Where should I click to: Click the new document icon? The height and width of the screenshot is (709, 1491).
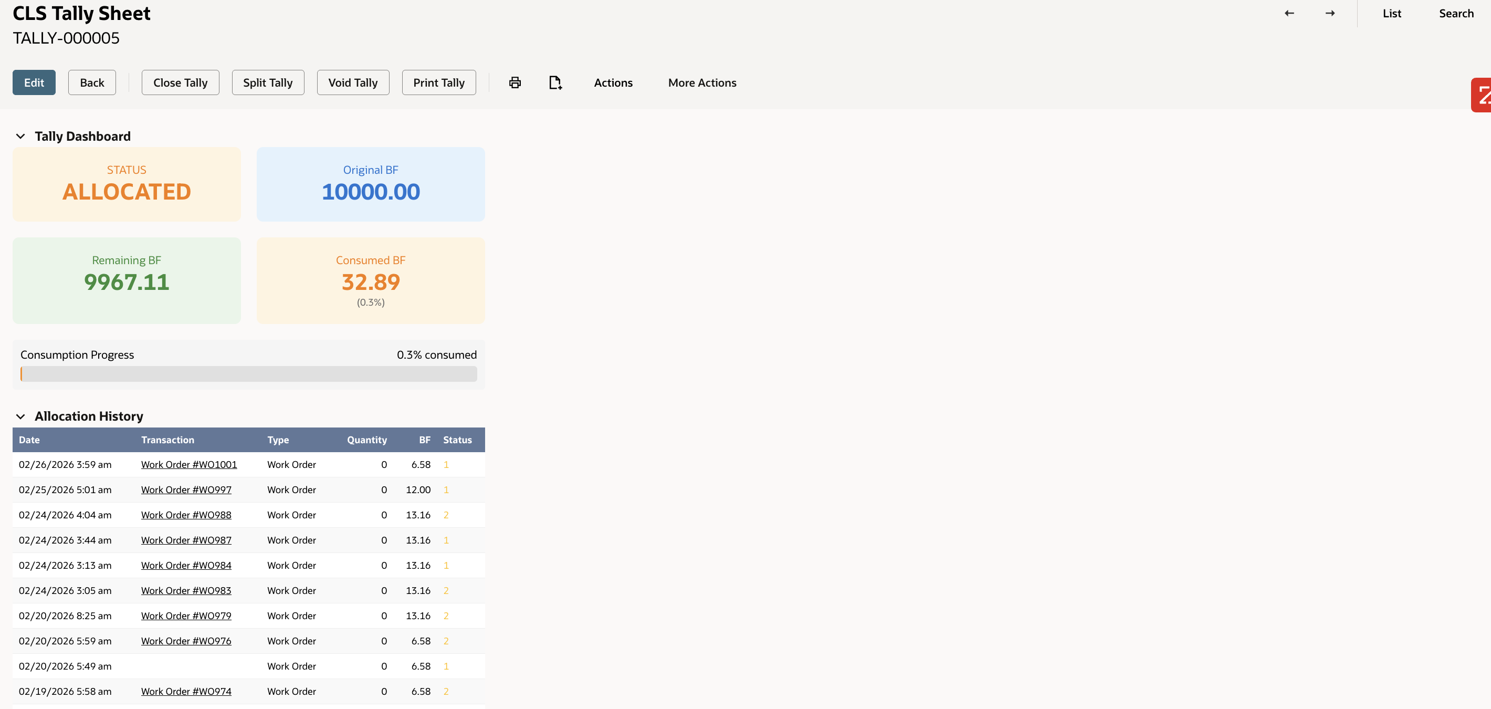tap(555, 83)
